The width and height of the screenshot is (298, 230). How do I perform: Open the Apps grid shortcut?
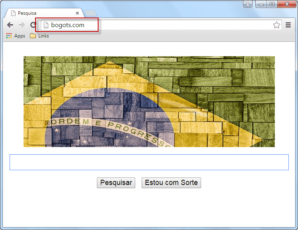click(16, 36)
